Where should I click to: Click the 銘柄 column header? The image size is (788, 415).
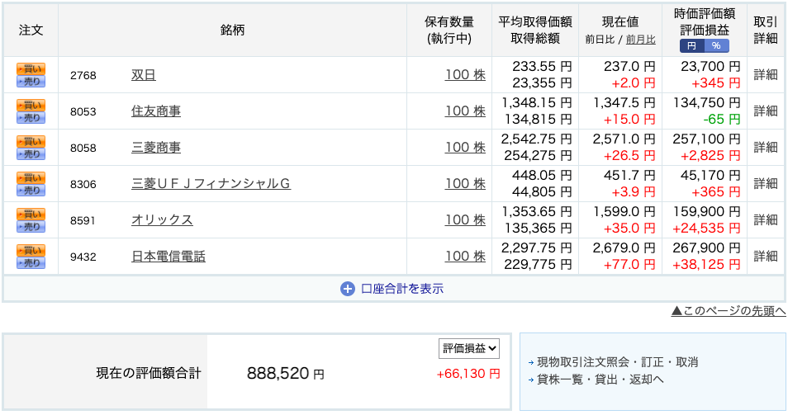pyautogui.click(x=232, y=30)
